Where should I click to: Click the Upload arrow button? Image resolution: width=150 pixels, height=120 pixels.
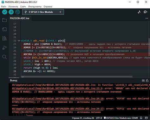(11, 12)
